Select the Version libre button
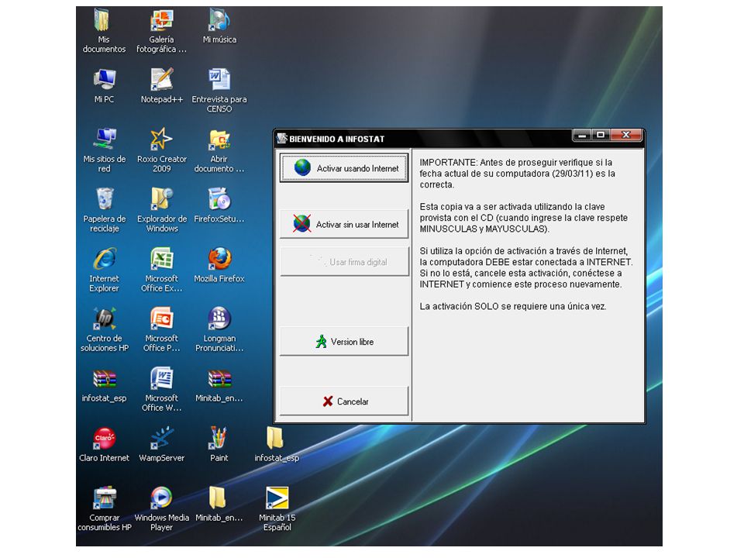This screenshot has width=744, height=558. (344, 341)
